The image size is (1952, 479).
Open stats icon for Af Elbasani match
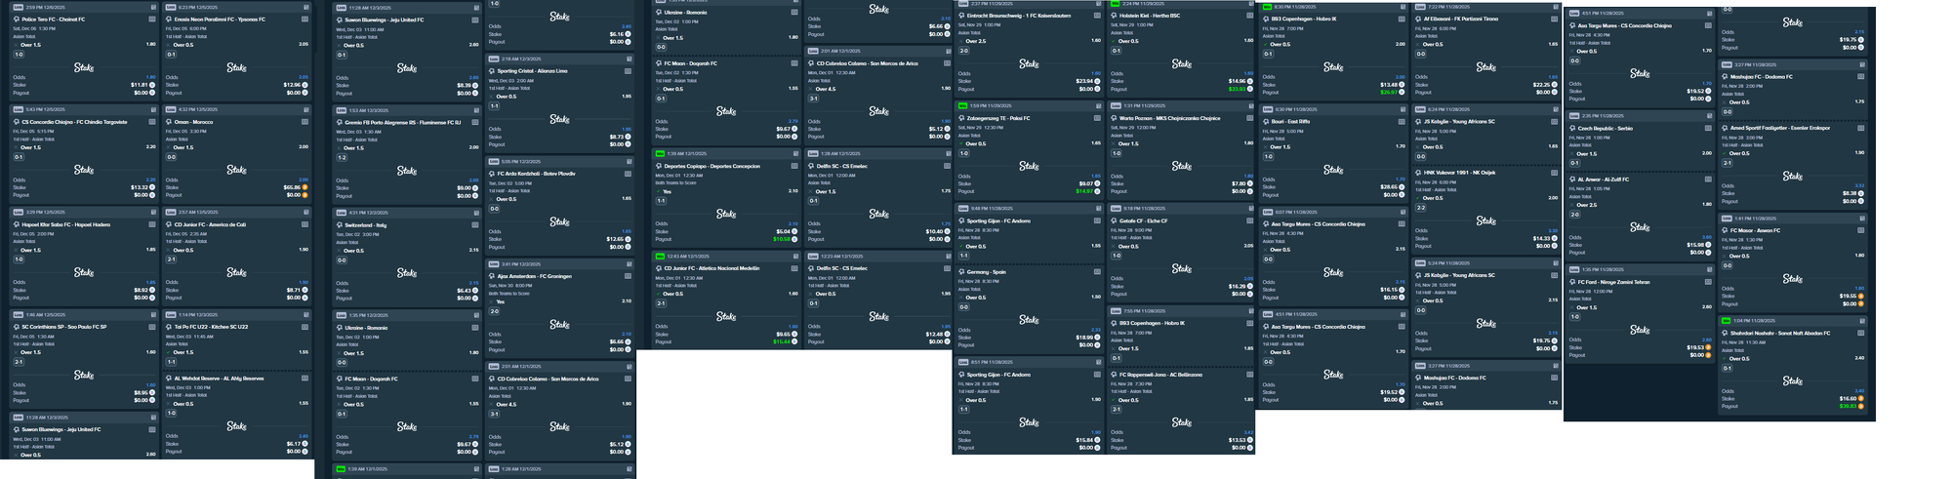pyautogui.click(x=1554, y=20)
